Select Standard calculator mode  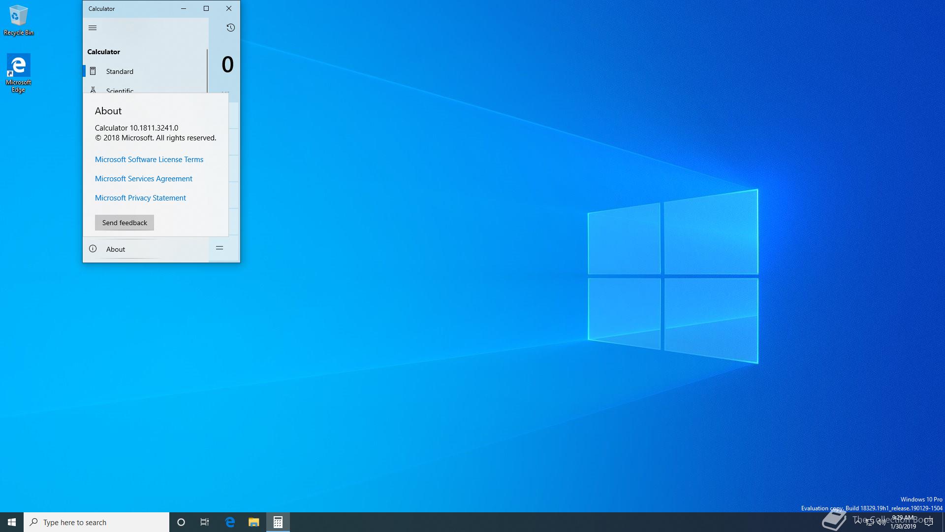coord(145,71)
